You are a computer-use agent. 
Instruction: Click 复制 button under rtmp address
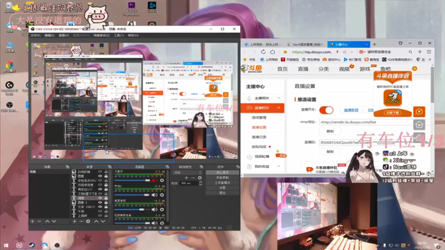pos(330,131)
